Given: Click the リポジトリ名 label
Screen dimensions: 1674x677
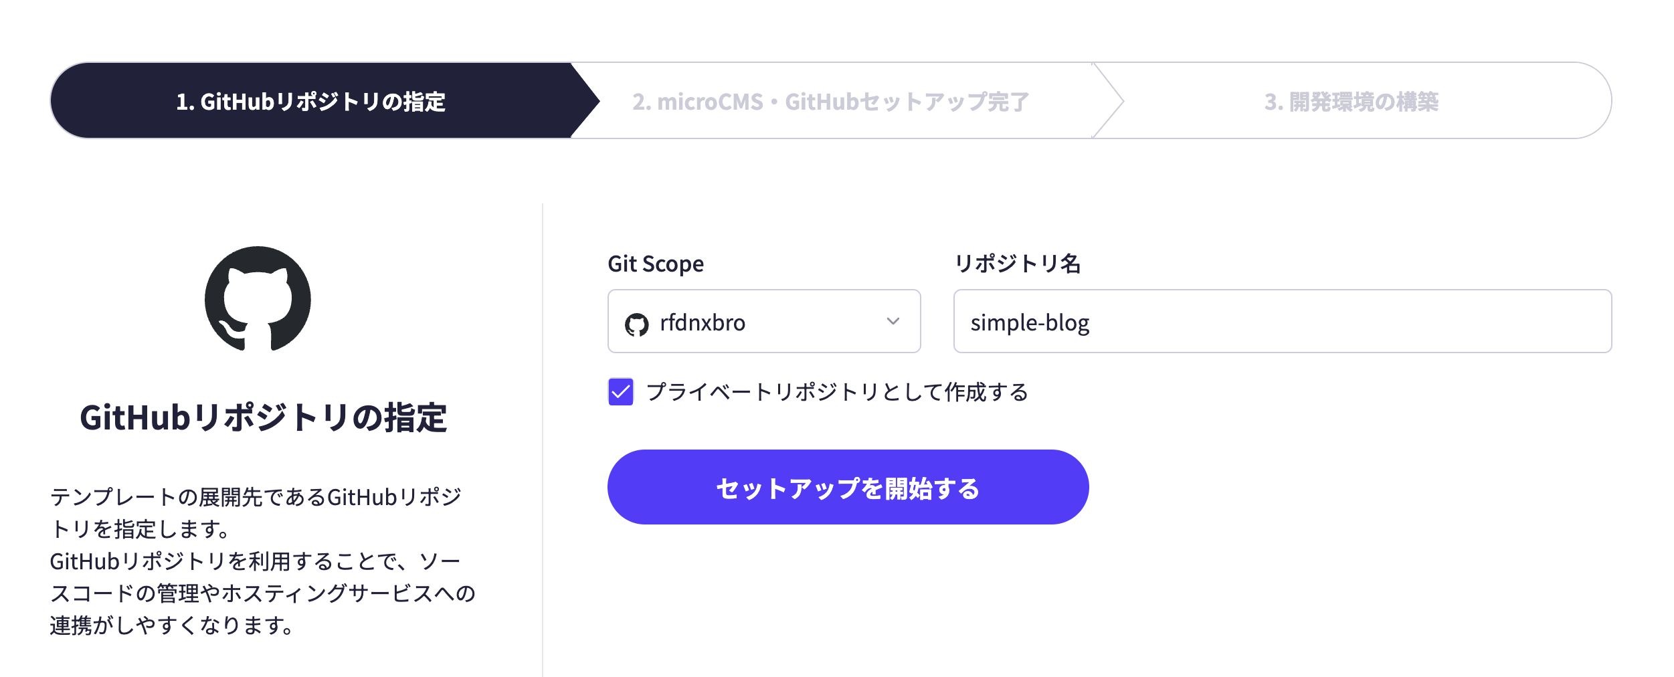Looking at the screenshot, I should (x=1018, y=264).
